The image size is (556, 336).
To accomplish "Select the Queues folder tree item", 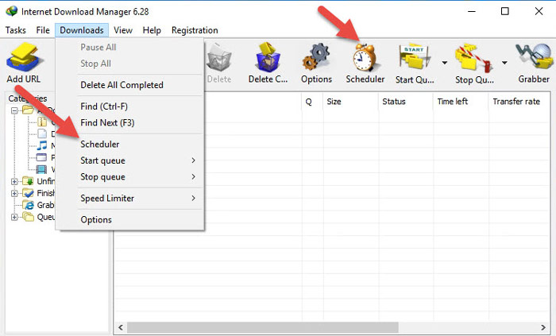I will click(x=38, y=217).
